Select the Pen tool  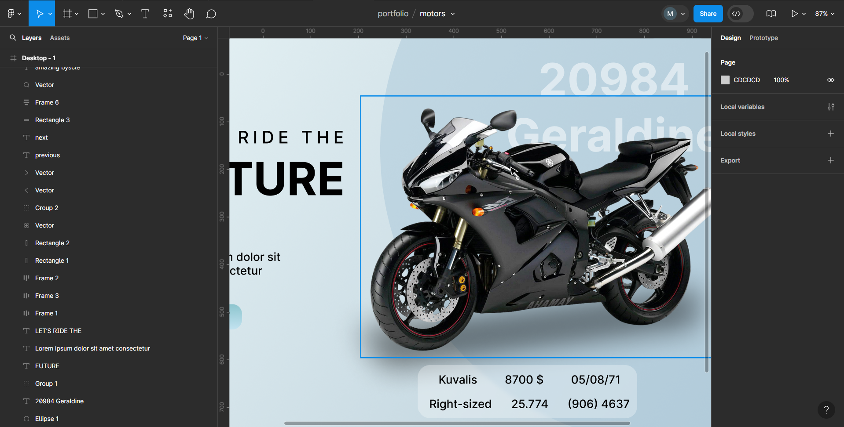[119, 14]
